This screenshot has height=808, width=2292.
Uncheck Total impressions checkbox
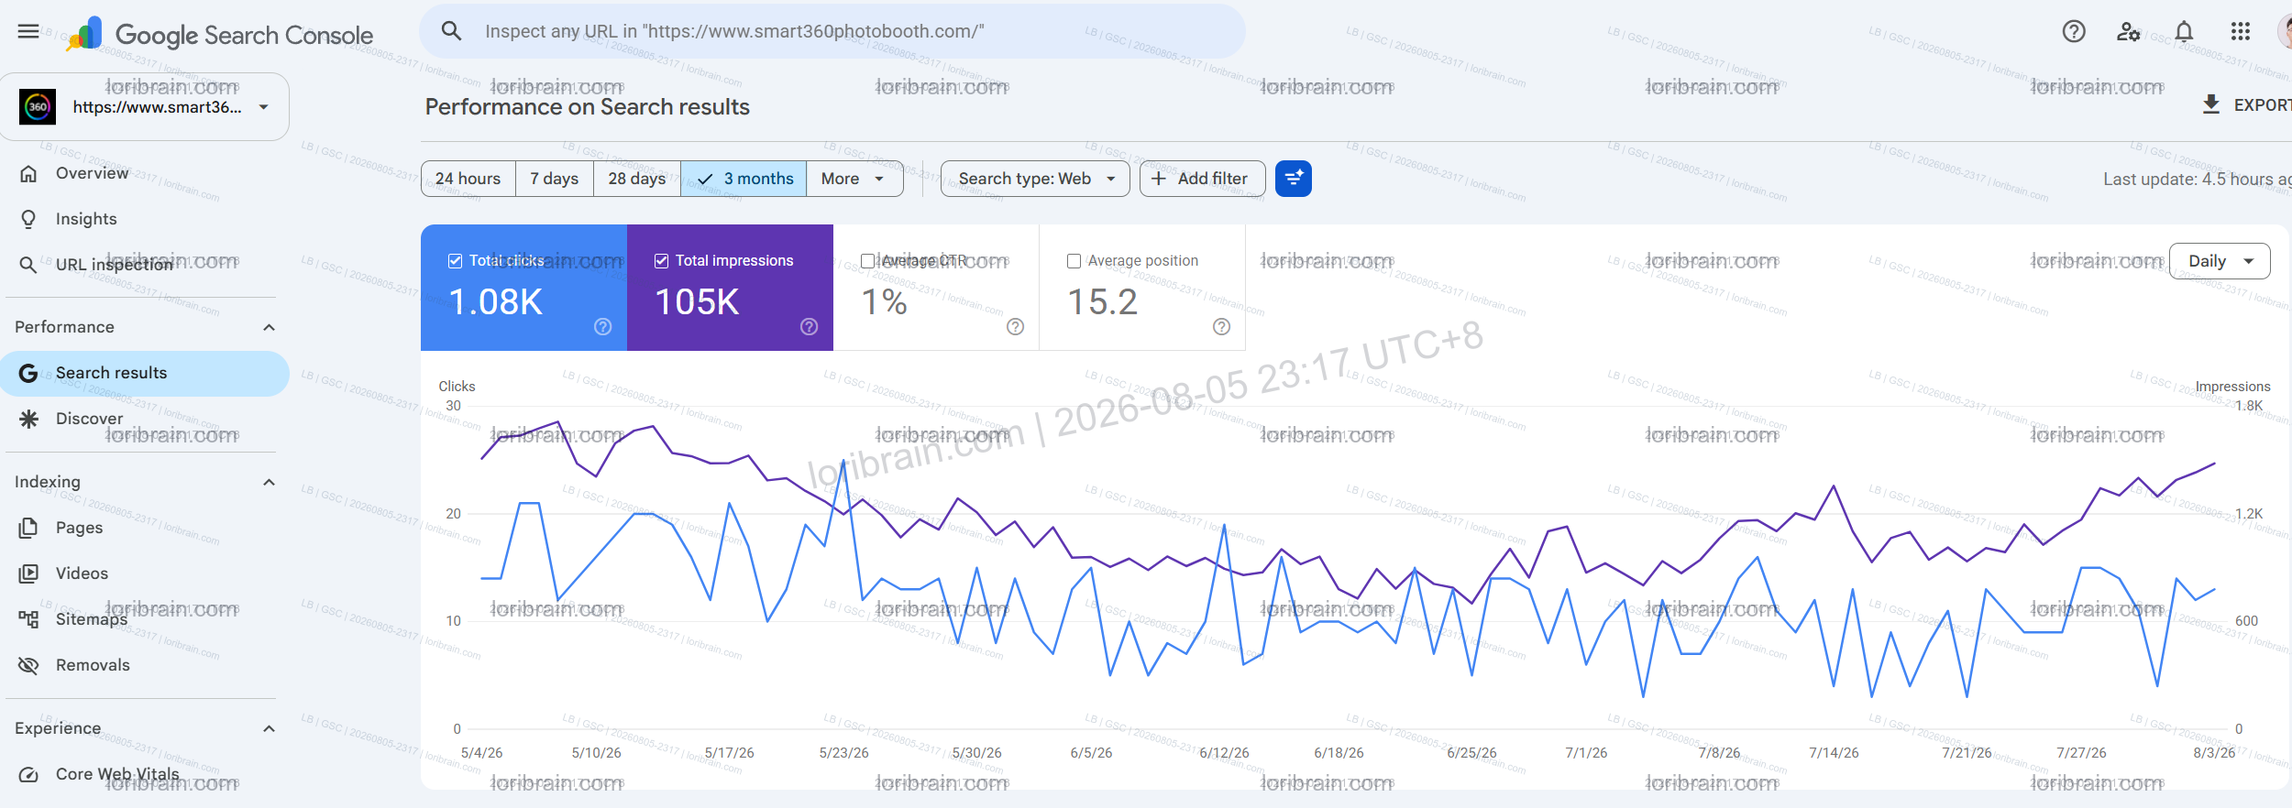click(661, 261)
